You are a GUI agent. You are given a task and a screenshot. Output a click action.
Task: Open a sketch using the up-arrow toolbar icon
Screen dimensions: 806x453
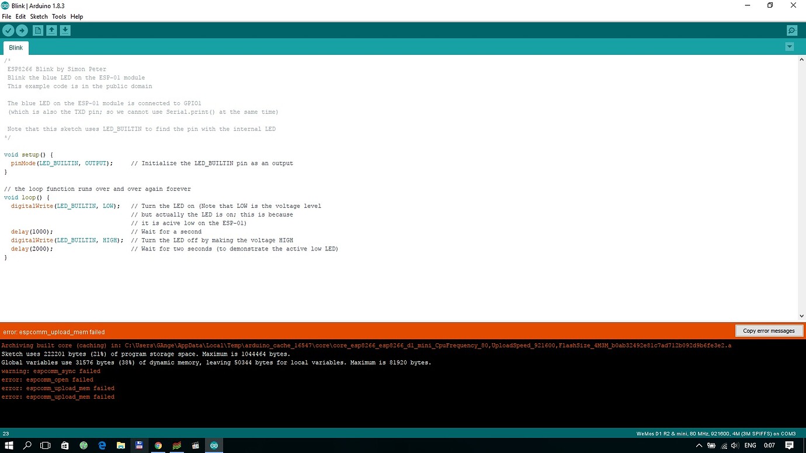pos(51,30)
